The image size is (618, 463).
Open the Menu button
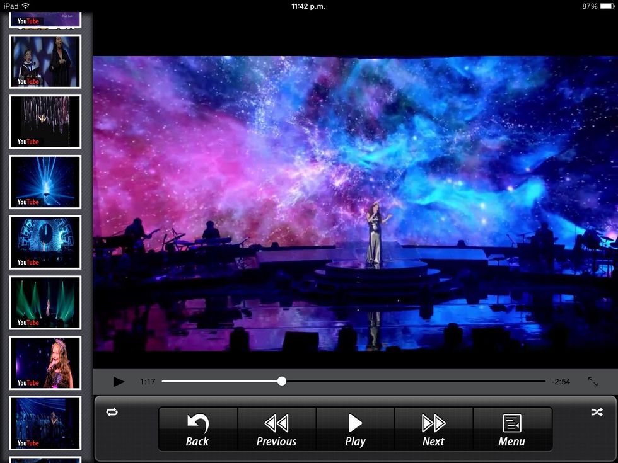point(511,430)
